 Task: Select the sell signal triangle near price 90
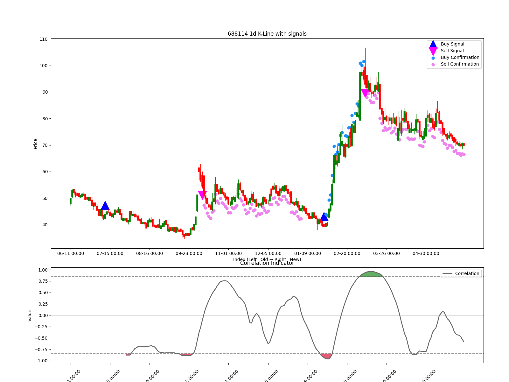[365, 93]
